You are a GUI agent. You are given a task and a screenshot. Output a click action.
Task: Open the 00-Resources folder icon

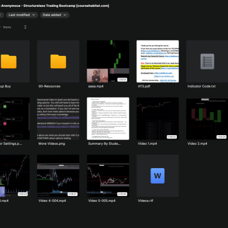[x=58, y=62]
